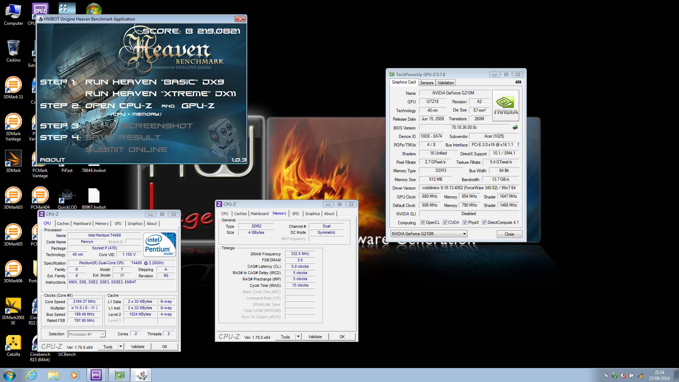Open Windows Media Player from taskbar
The height and width of the screenshot is (382, 679).
[x=75, y=375]
